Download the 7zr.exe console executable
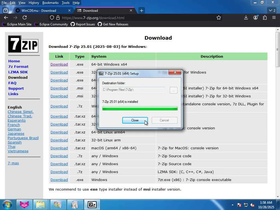 59,180
